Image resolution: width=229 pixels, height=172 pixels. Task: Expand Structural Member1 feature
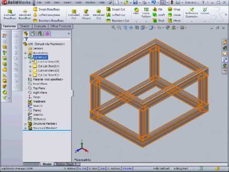(x=25, y=124)
